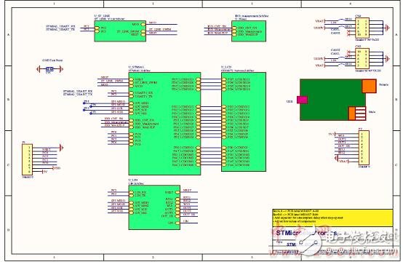Click the ground symbol right of CN3

[x=387, y=58]
